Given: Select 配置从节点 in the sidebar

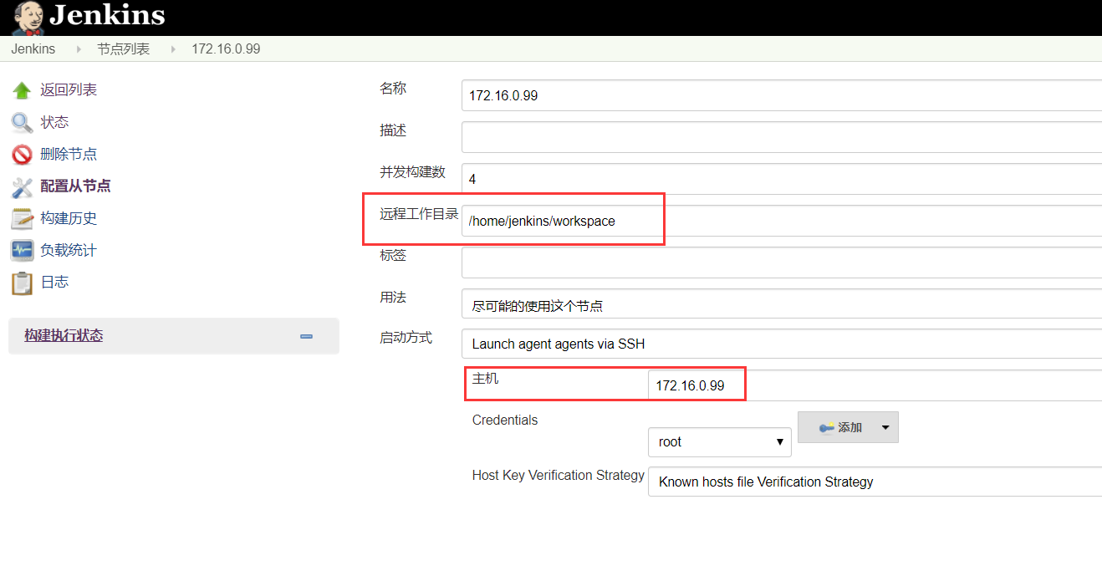Looking at the screenshot, I should coord(75,186).
